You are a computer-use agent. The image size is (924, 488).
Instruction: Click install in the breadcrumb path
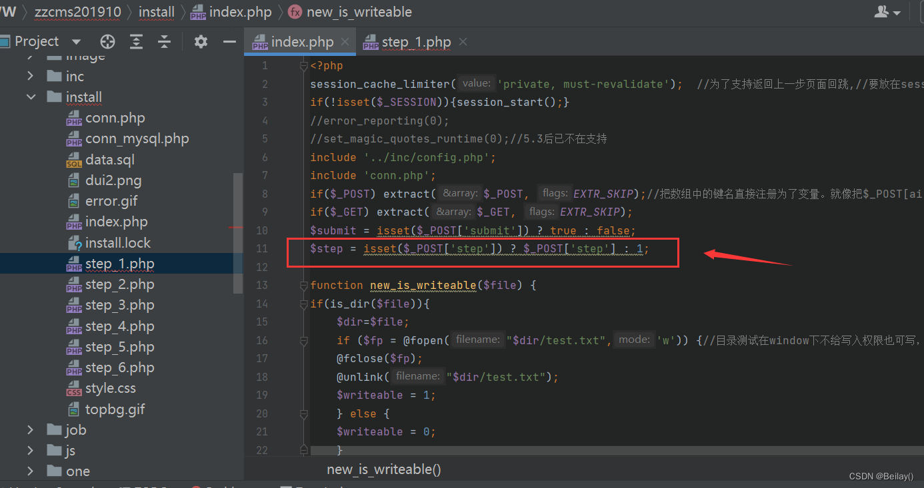click(157, 12)
